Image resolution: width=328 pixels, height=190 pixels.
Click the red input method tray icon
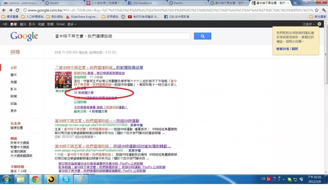269,179
